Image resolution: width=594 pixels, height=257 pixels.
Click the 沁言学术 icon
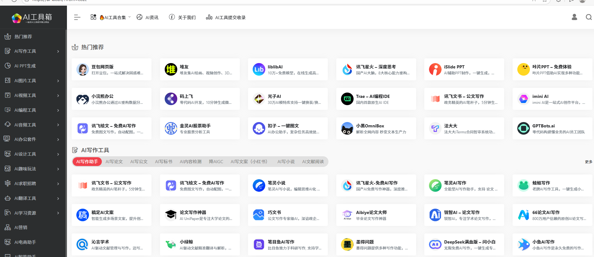[x=83, y=244]
